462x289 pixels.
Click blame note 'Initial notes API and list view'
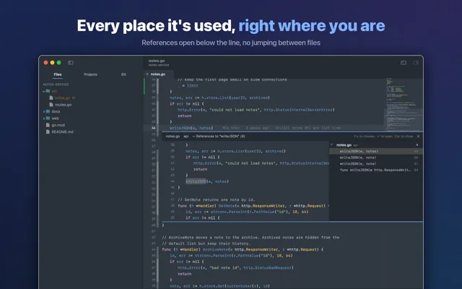click(x=308, y=128)
